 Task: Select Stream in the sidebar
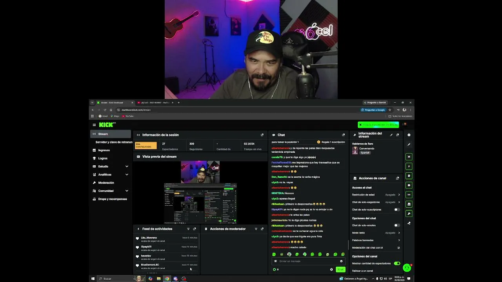(111, 134)
